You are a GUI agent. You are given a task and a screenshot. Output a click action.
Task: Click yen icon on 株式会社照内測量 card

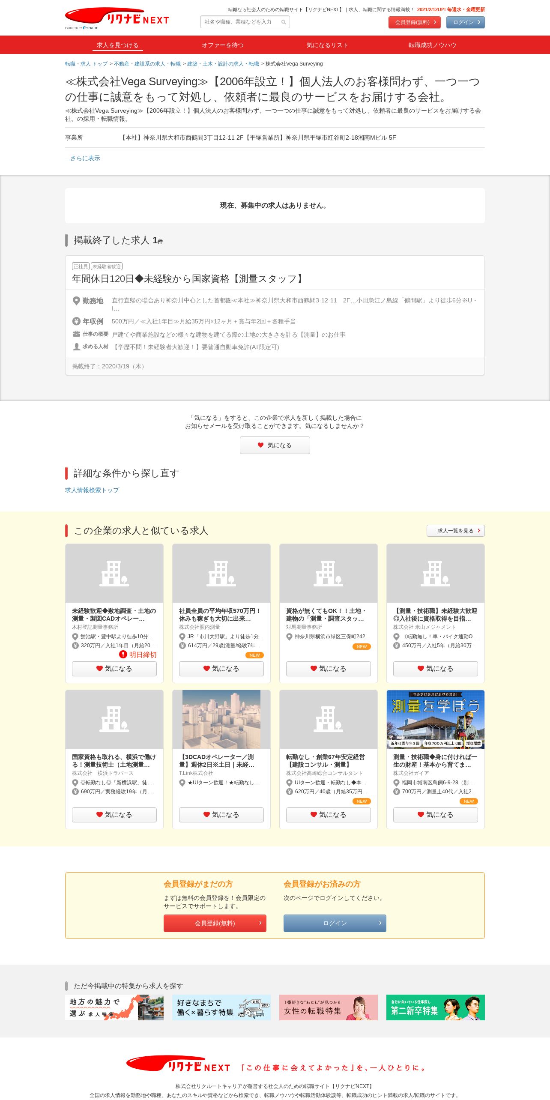click(x=182, y=646)
